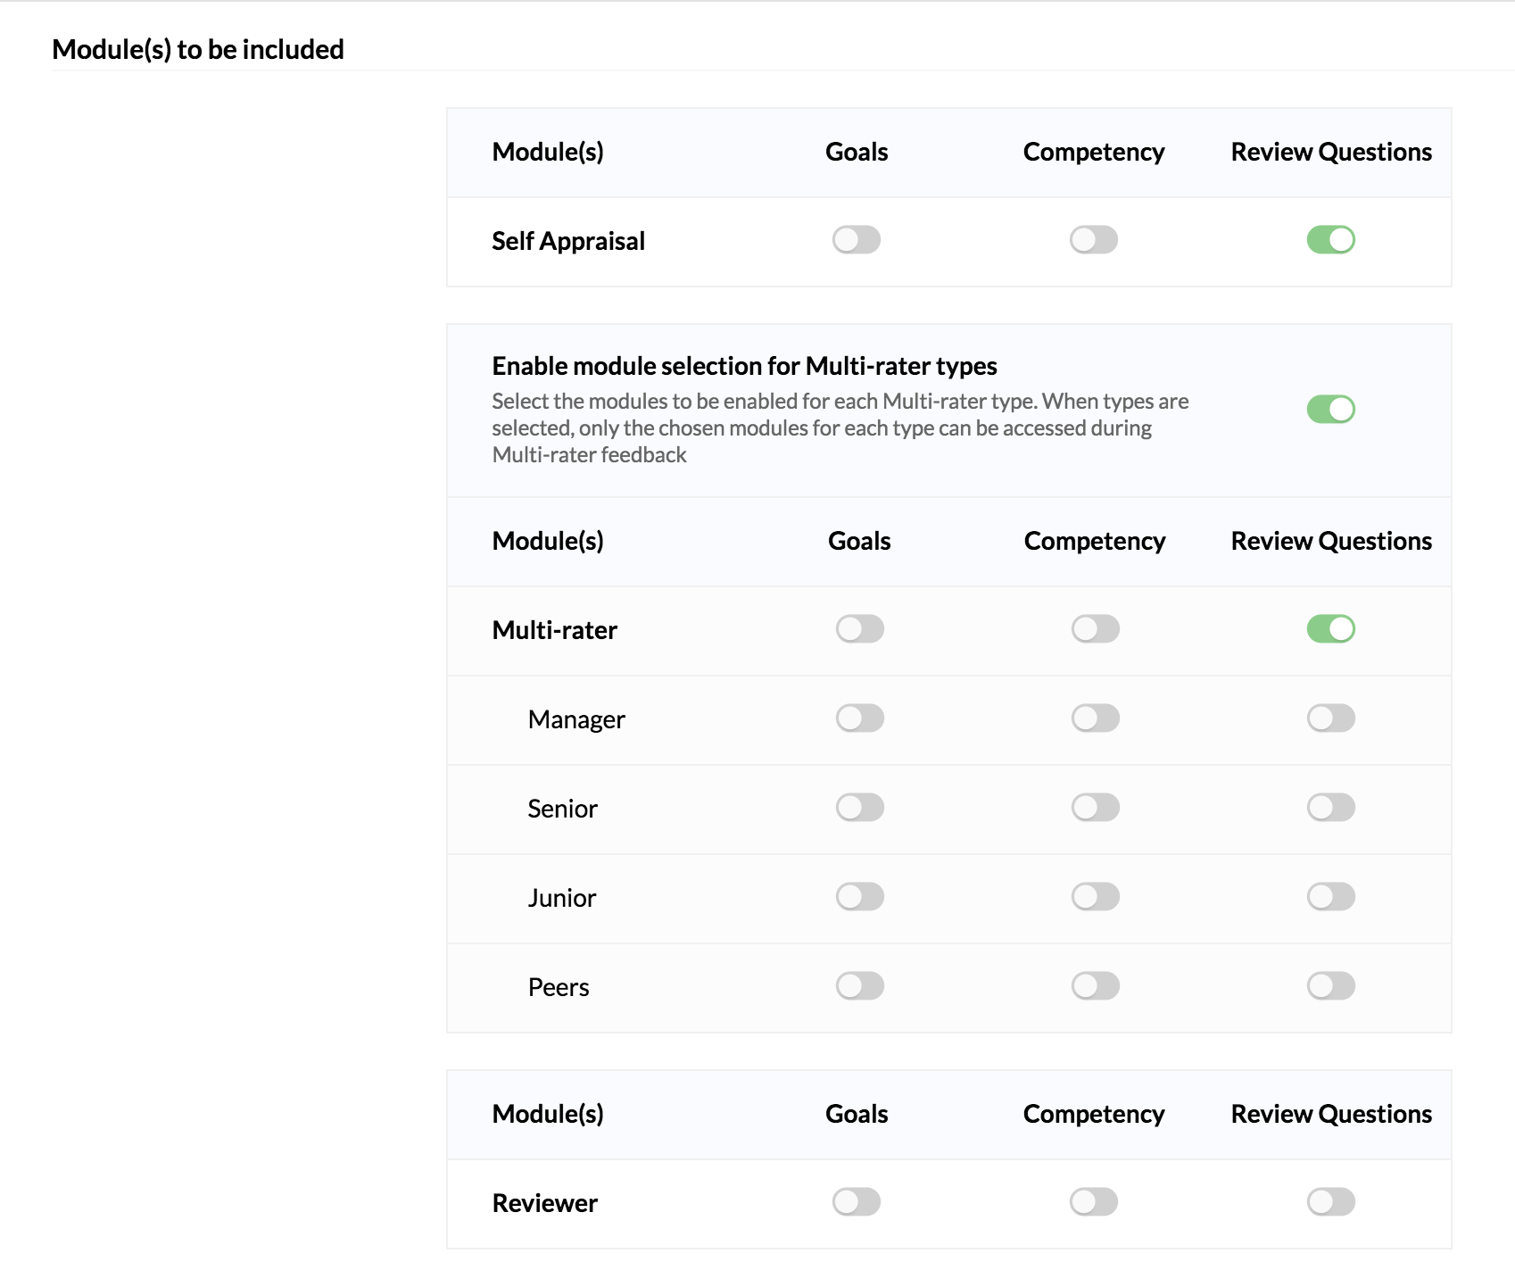Viewport: 1515px width, 1287px height.
Task: Enable Review Questions for Manager
Action: click(x=1331, y=718)
